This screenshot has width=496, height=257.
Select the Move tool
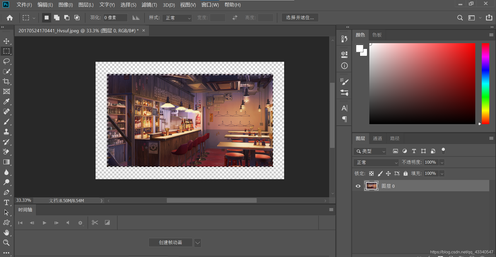pyautogui.click(x=6, y=41)
